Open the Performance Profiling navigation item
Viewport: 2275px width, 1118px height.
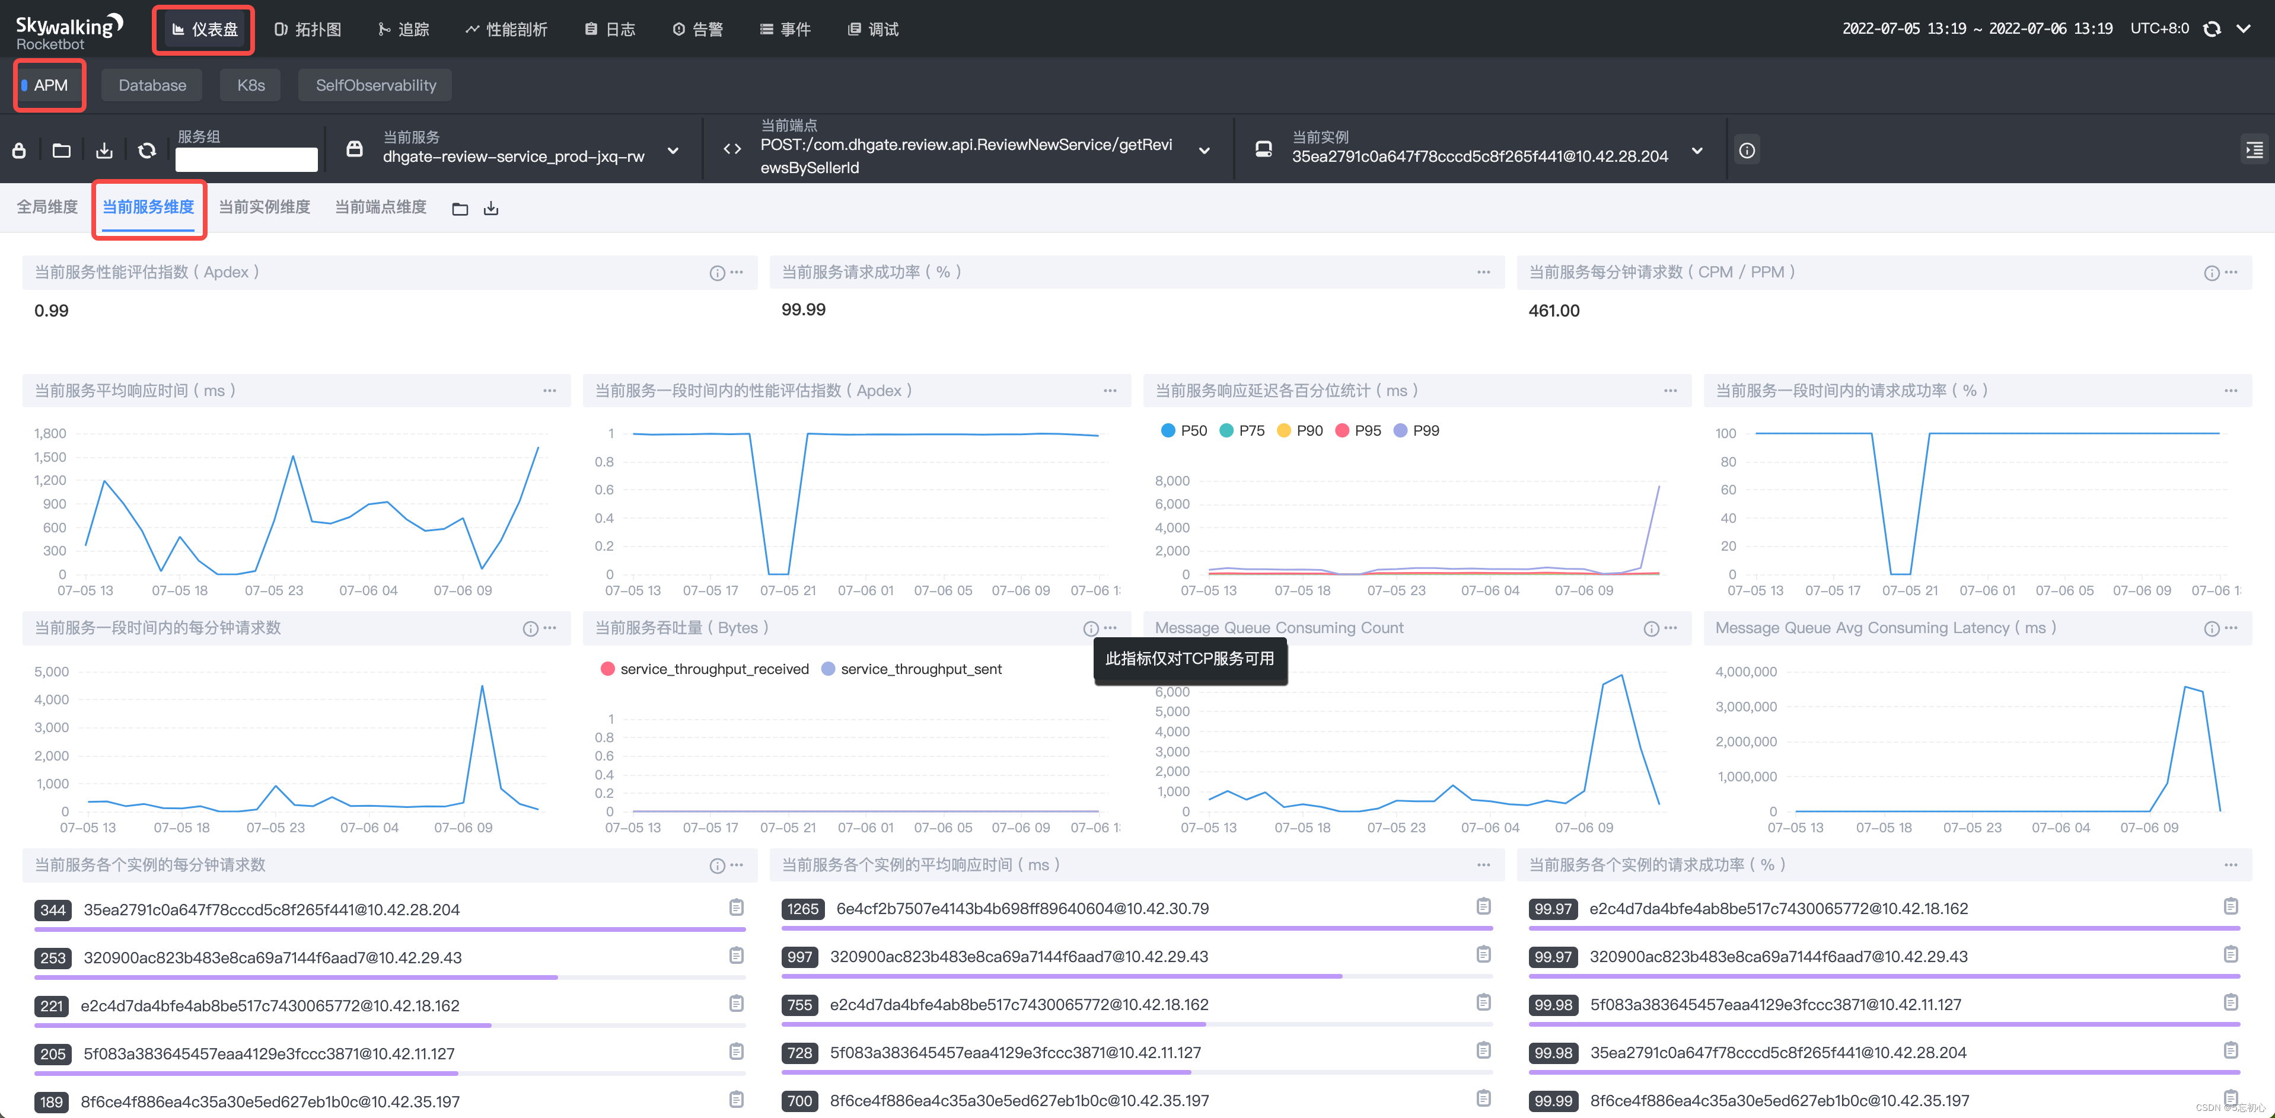506,30
